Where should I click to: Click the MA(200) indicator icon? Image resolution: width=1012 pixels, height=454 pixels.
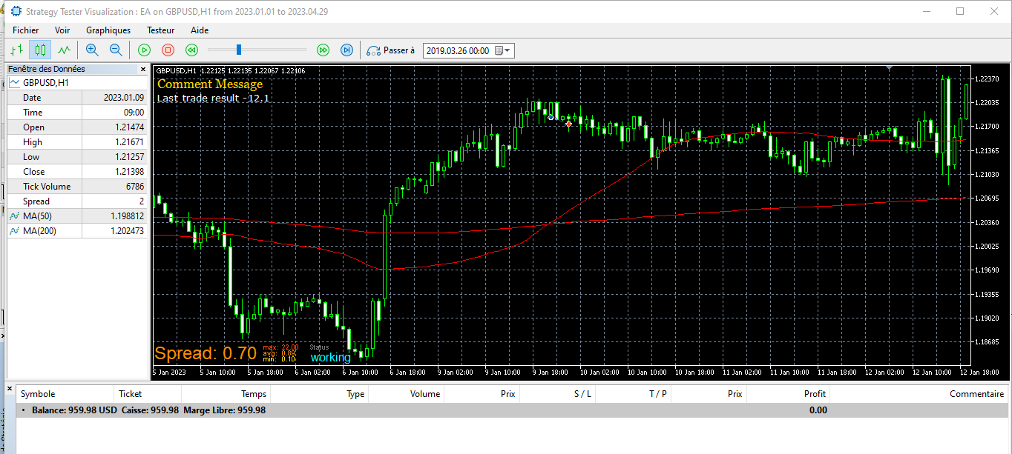coord(14,231)
